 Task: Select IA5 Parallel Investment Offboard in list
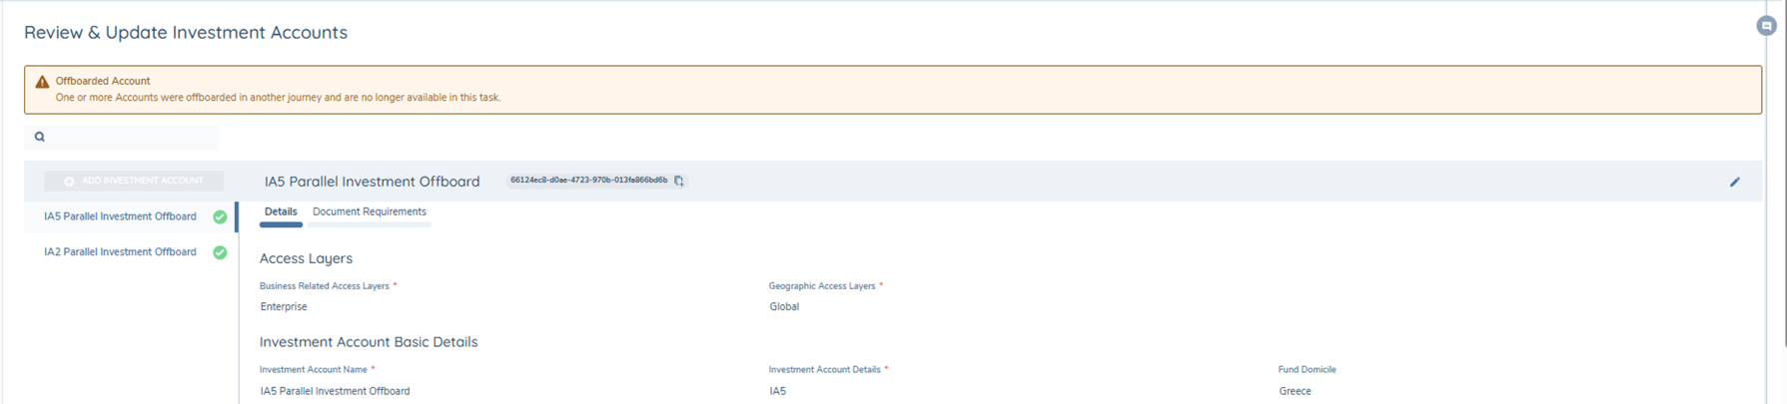tap(120, 216)
